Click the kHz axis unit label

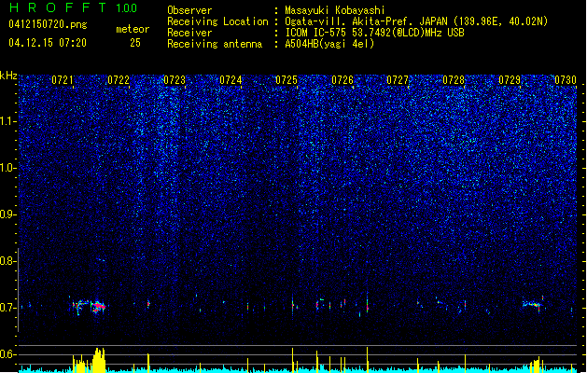coord(8,76)
